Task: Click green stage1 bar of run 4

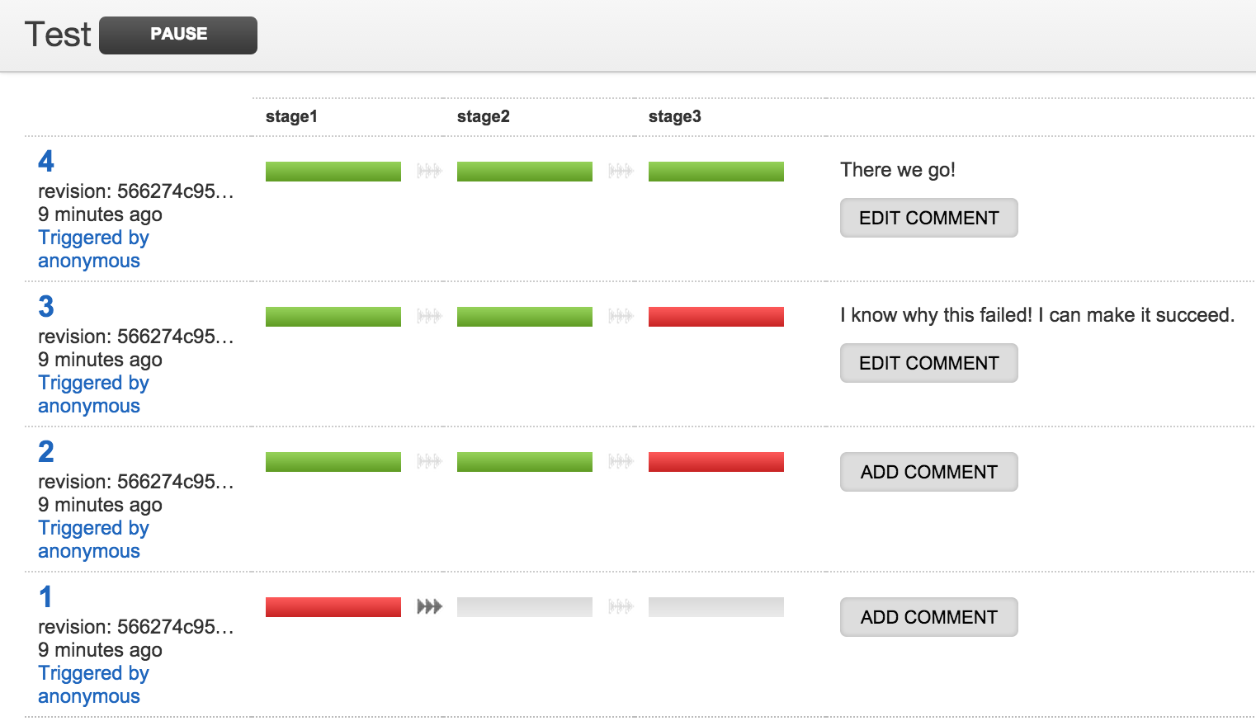Action: pyautogui.click(x=333, y=172)
